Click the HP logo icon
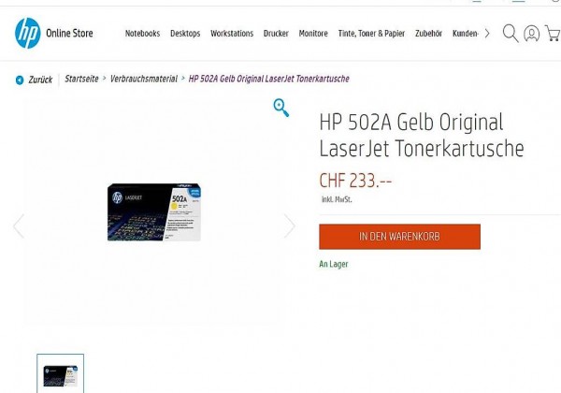The height and width of the screenshot is (393, 561). tap(27, 34)
